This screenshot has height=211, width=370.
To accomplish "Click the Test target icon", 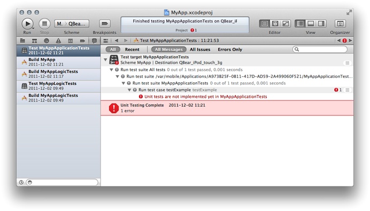I will tap(114, 60).
